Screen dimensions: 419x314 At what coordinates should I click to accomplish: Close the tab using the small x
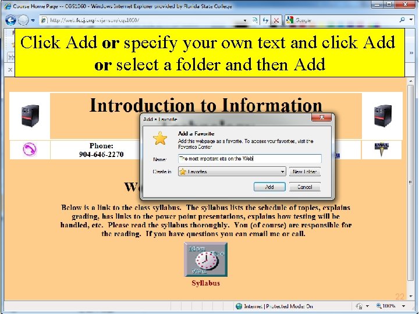(10, 70)
